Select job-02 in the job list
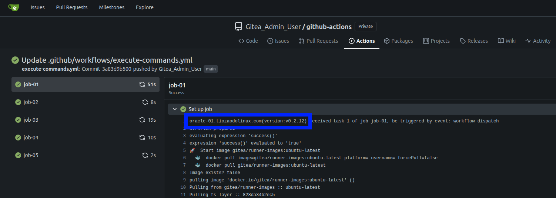The height and width of the screenshot is (198, 556). [86, 102]
